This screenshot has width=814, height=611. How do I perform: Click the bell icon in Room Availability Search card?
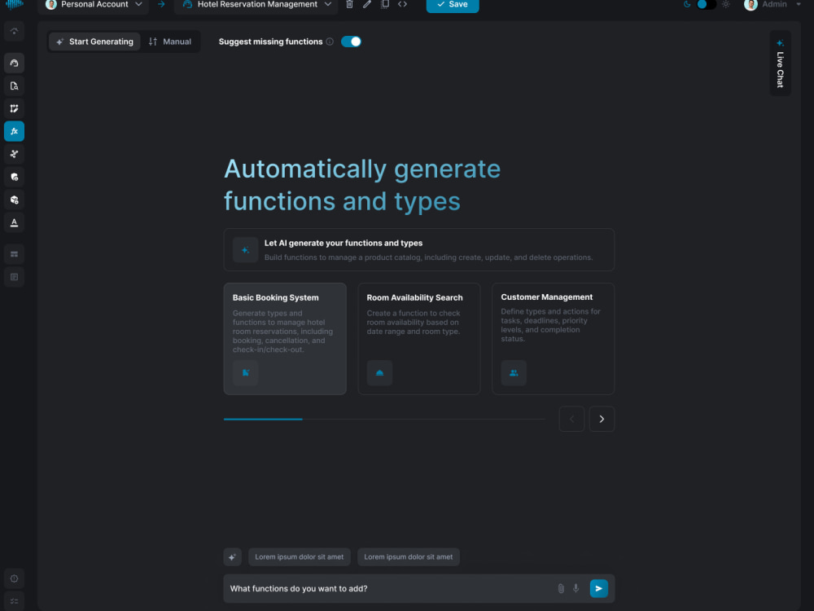[x=379, y=372]
